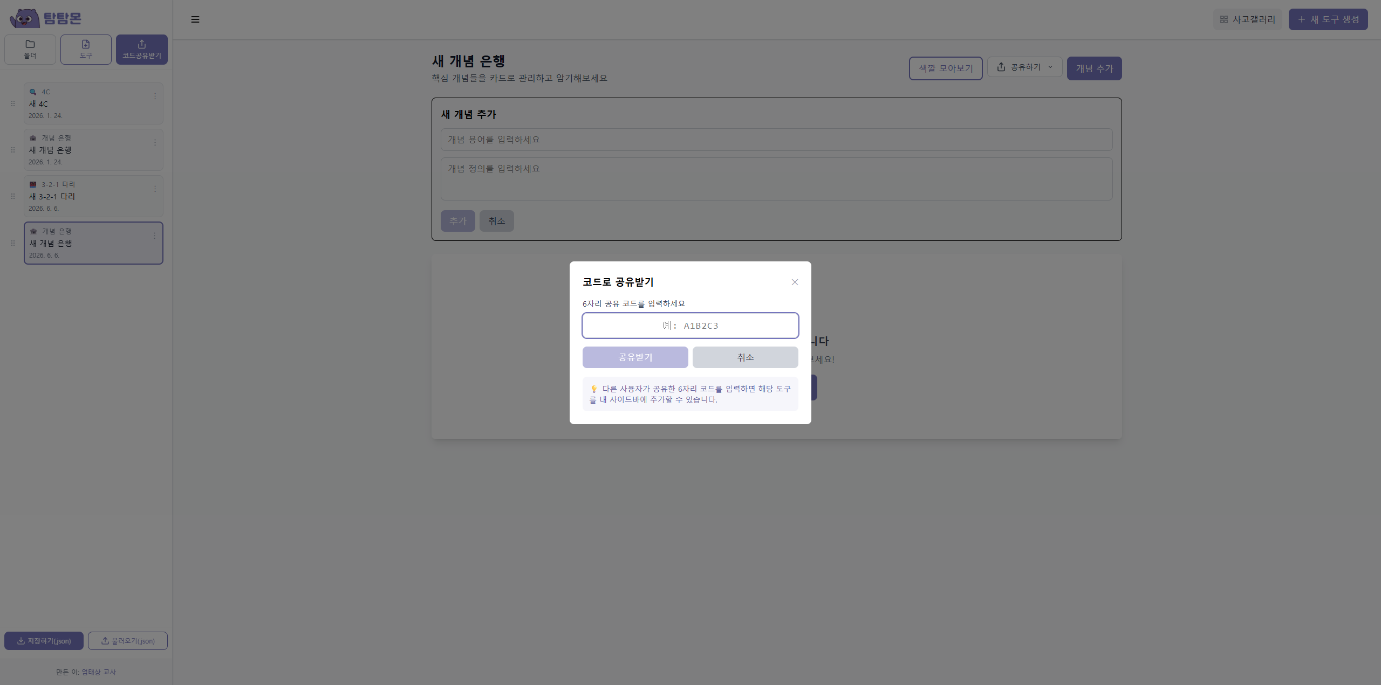Open the 도구 tab in sidebar

86,50
